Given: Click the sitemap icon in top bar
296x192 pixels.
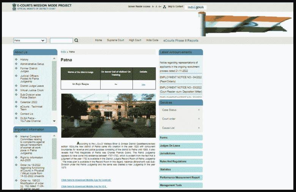Looking at the screenshot, I should (x=164, y=7).
